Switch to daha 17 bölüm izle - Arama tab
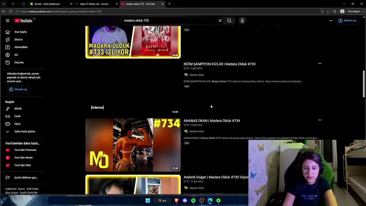 point(97,4)
